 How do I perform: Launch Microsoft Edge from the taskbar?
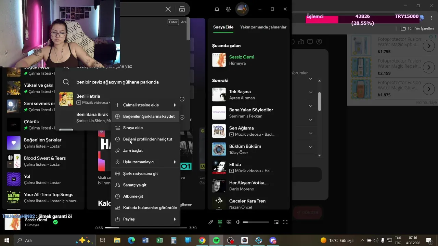[x=131, y=240]
